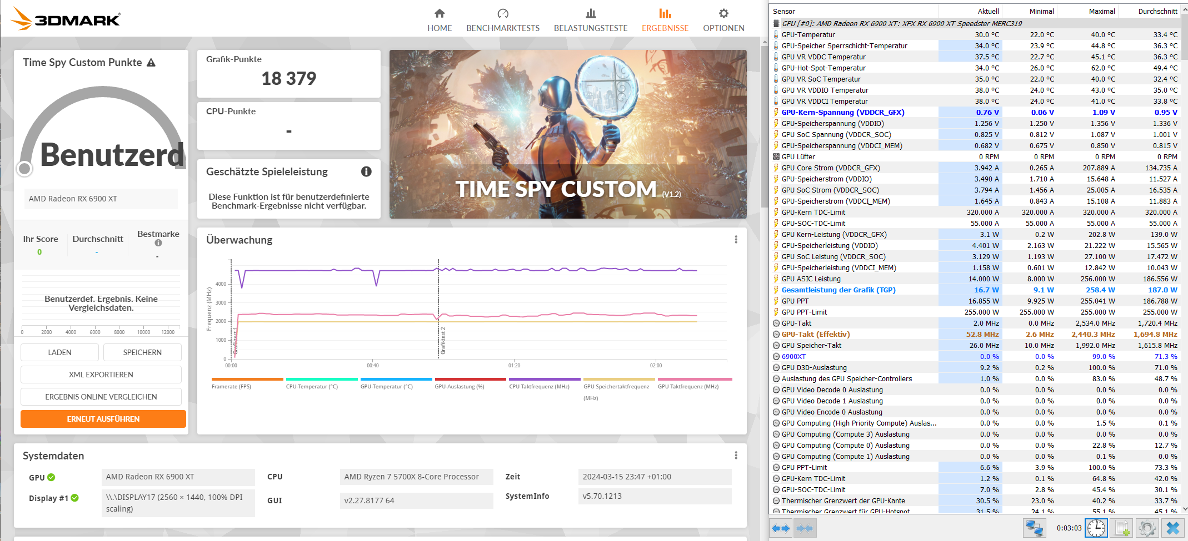
Task: Click the AMD Ryzen 7 5700X CPU field
Action: [416, 477]
